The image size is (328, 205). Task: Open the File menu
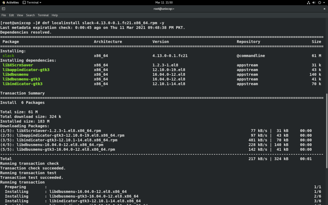(4, 15)
